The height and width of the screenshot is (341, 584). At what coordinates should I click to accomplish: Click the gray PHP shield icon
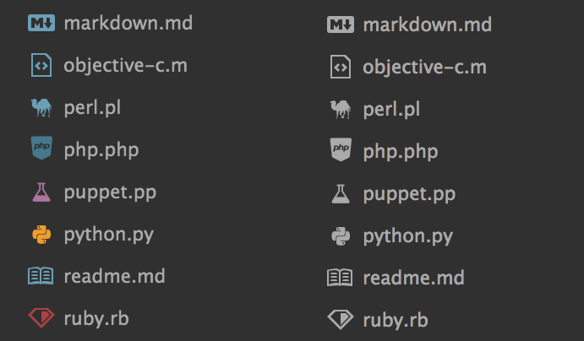340,151
